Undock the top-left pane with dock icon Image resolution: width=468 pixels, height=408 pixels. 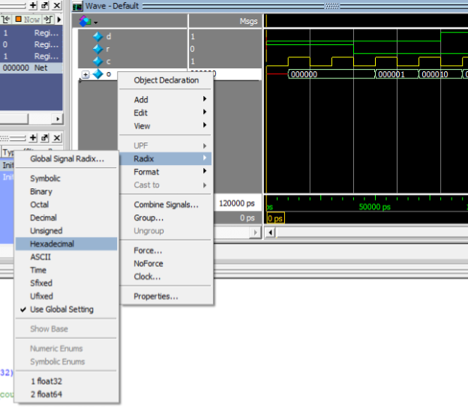tap(45, 5)
